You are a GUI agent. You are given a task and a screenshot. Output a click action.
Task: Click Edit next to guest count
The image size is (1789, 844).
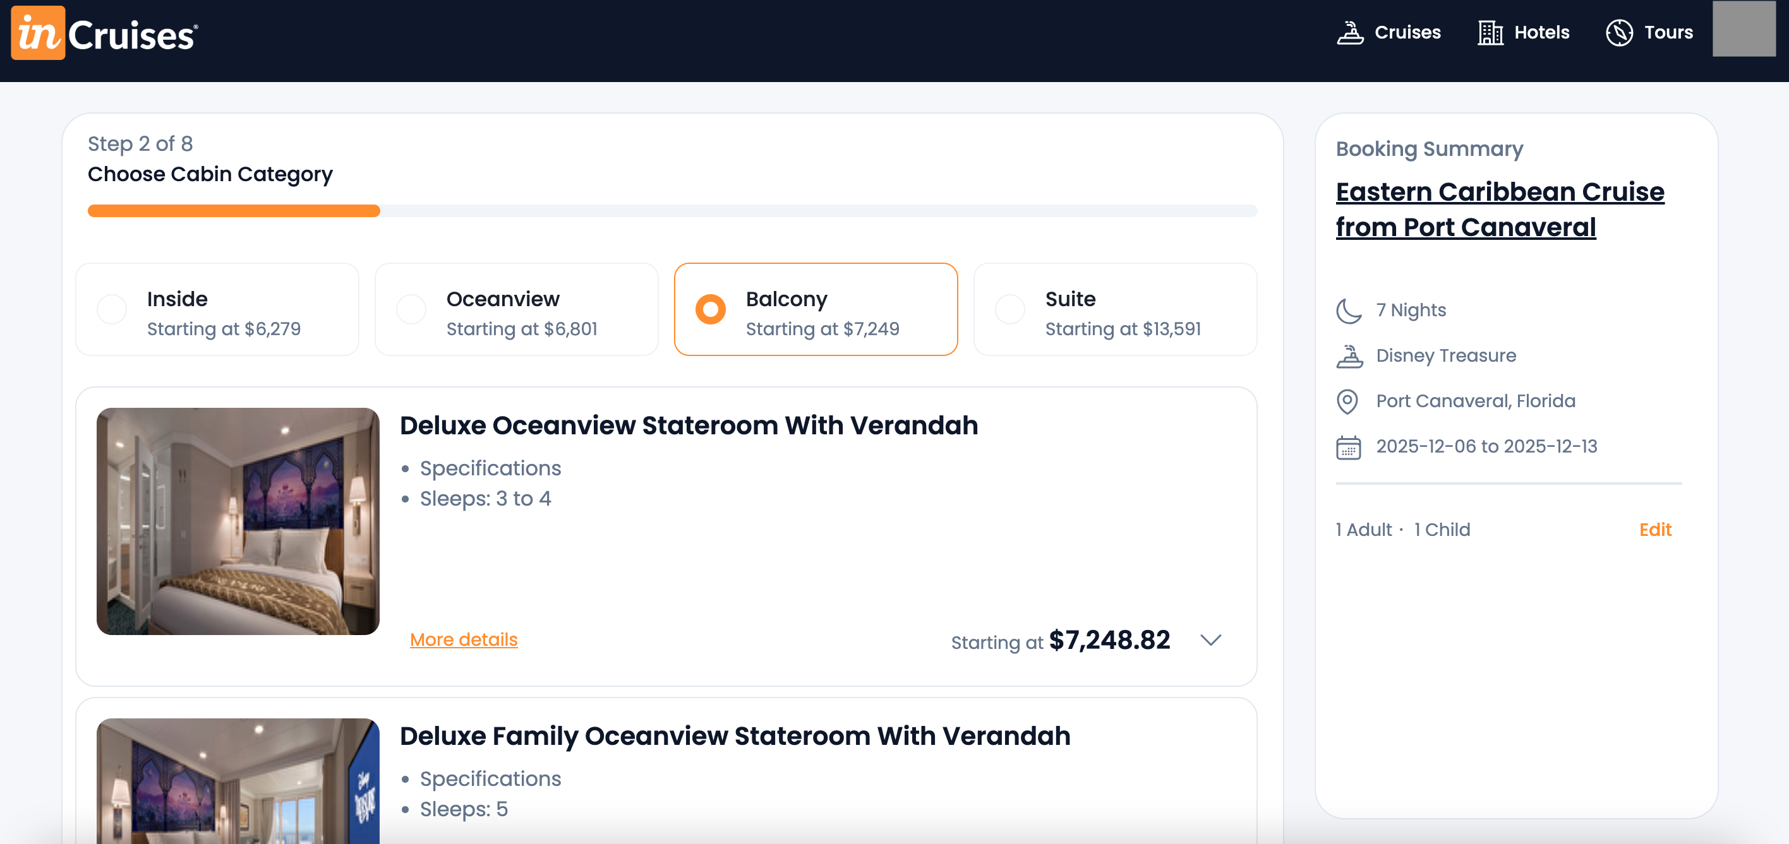point(1655,530)
